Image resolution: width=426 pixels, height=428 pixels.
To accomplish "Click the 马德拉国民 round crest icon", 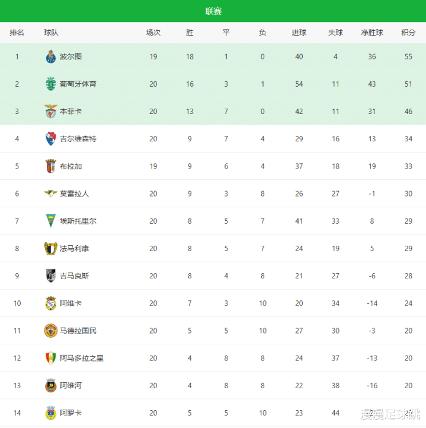I will [50, 331].
